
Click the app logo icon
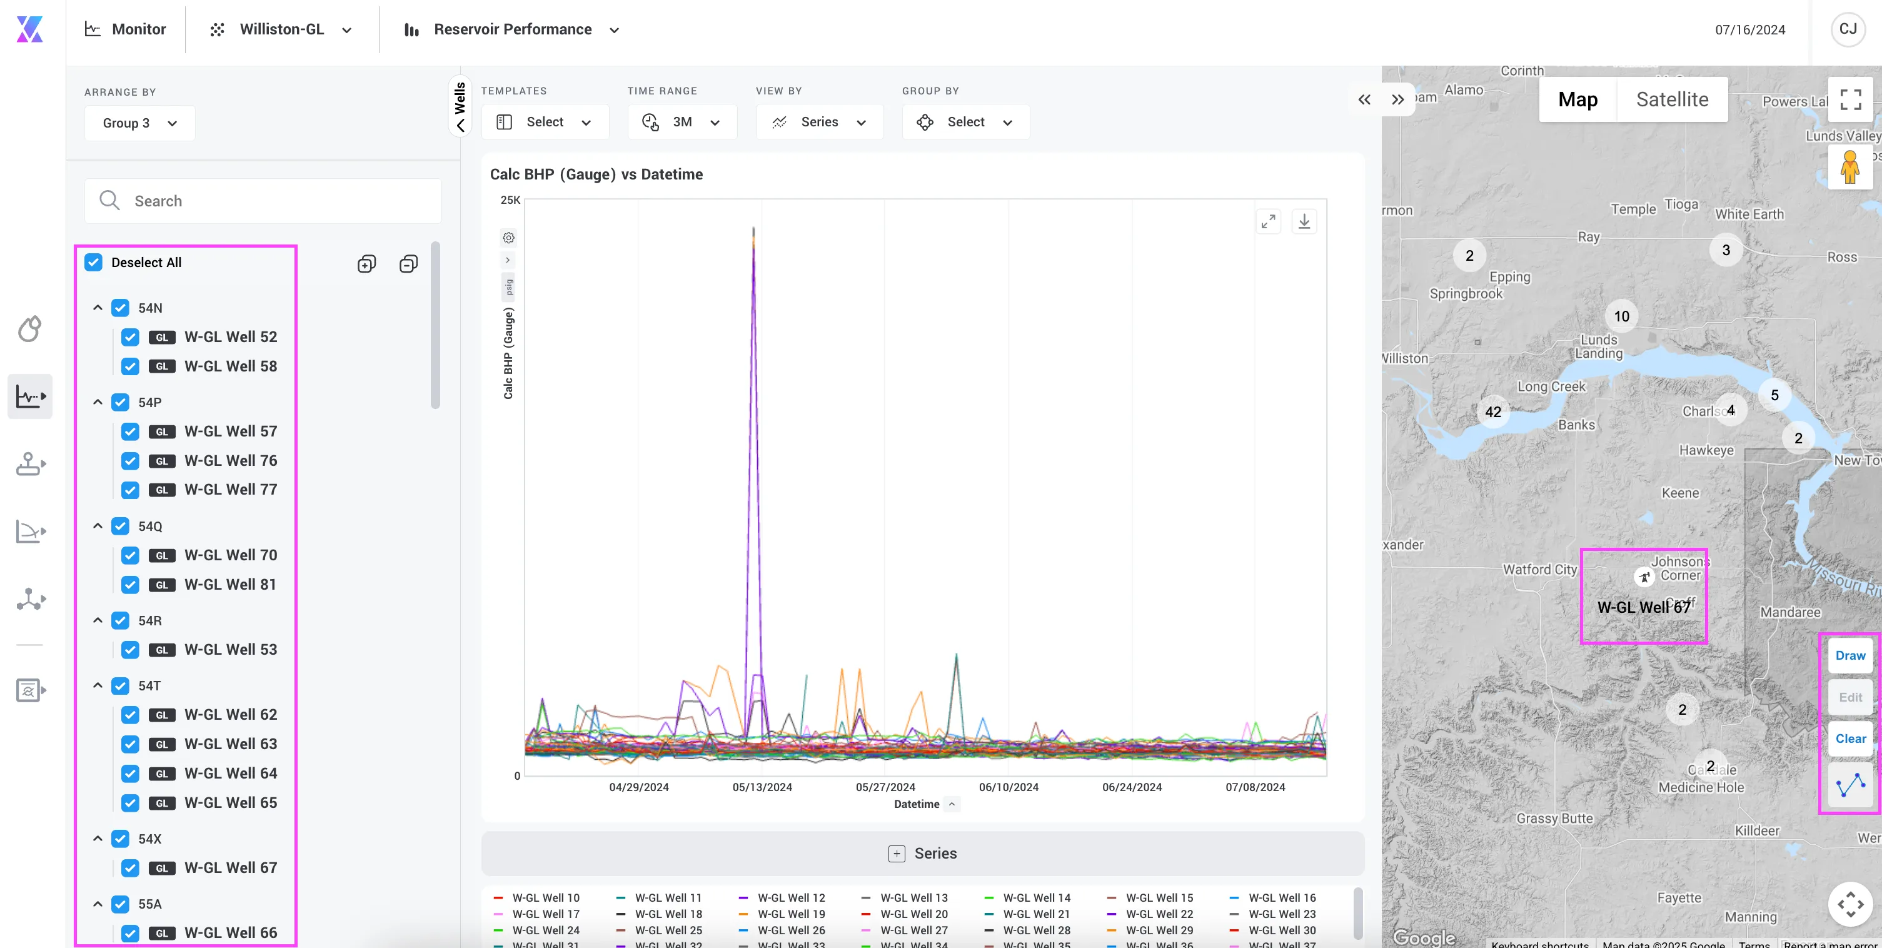tap(29, 29)
